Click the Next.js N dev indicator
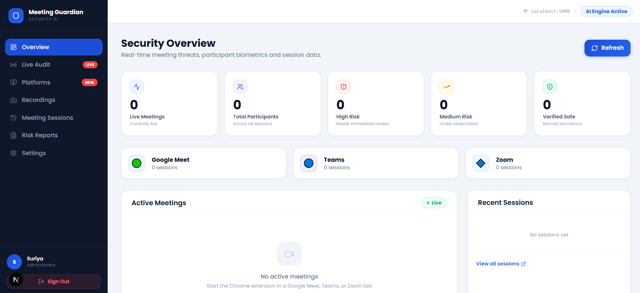The height and width of the screenshot is (293, 640). click(16, 280)
